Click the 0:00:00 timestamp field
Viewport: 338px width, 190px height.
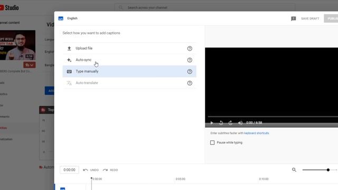[x=69, y=170]
